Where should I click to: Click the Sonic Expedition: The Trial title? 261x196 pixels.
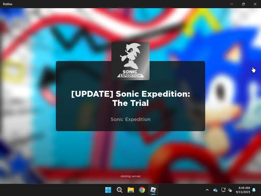[130, 98]
